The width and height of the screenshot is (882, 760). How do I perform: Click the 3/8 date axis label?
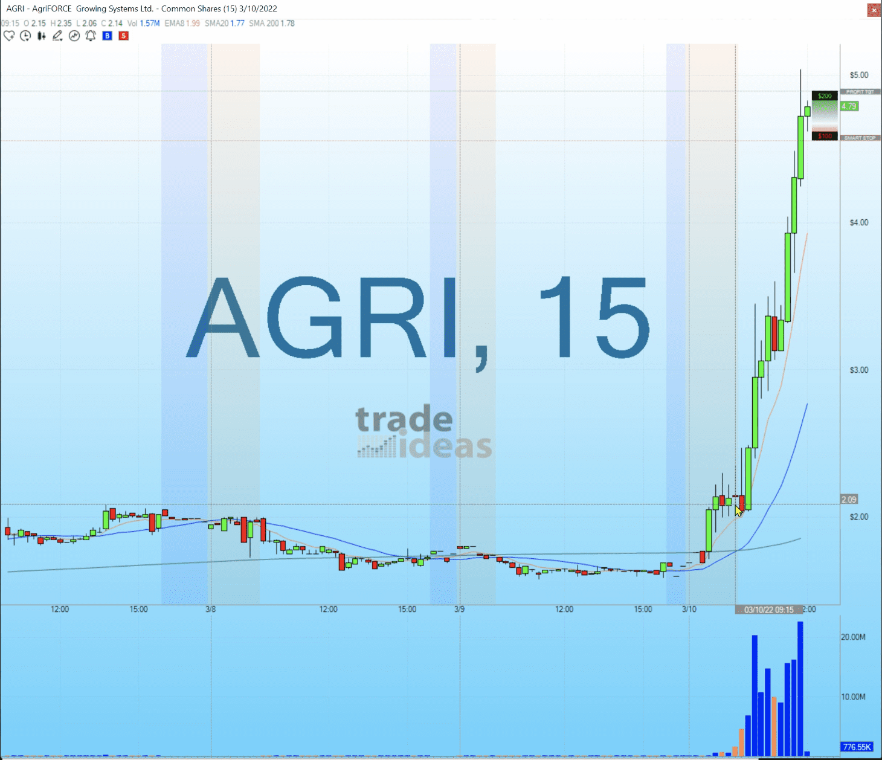tap(210, 609)
